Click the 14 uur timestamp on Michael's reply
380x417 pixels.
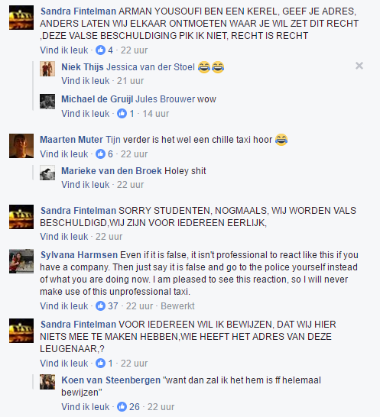(x=156, y=114)
